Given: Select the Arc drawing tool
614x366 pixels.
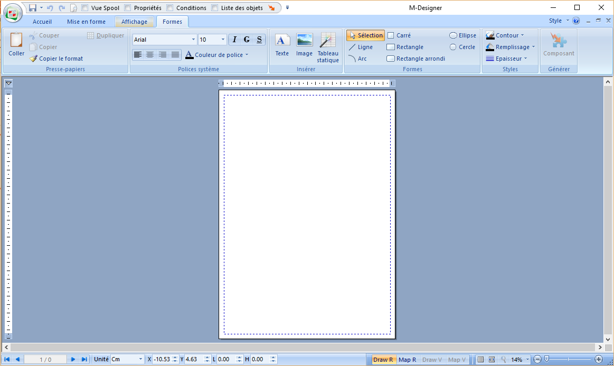Looking at the screenshot, I should pyautogui.click(x=360, y=59).
